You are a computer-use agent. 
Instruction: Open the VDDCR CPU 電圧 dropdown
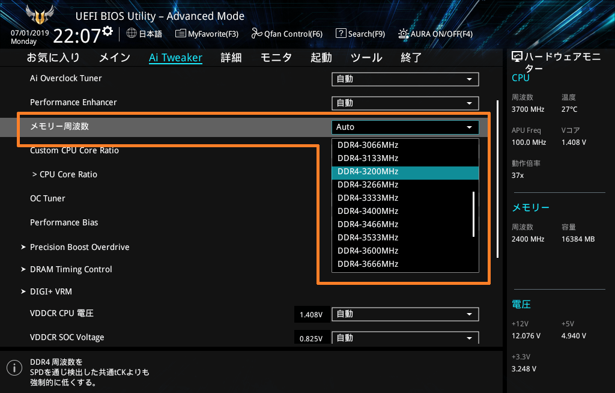point(405,314)
